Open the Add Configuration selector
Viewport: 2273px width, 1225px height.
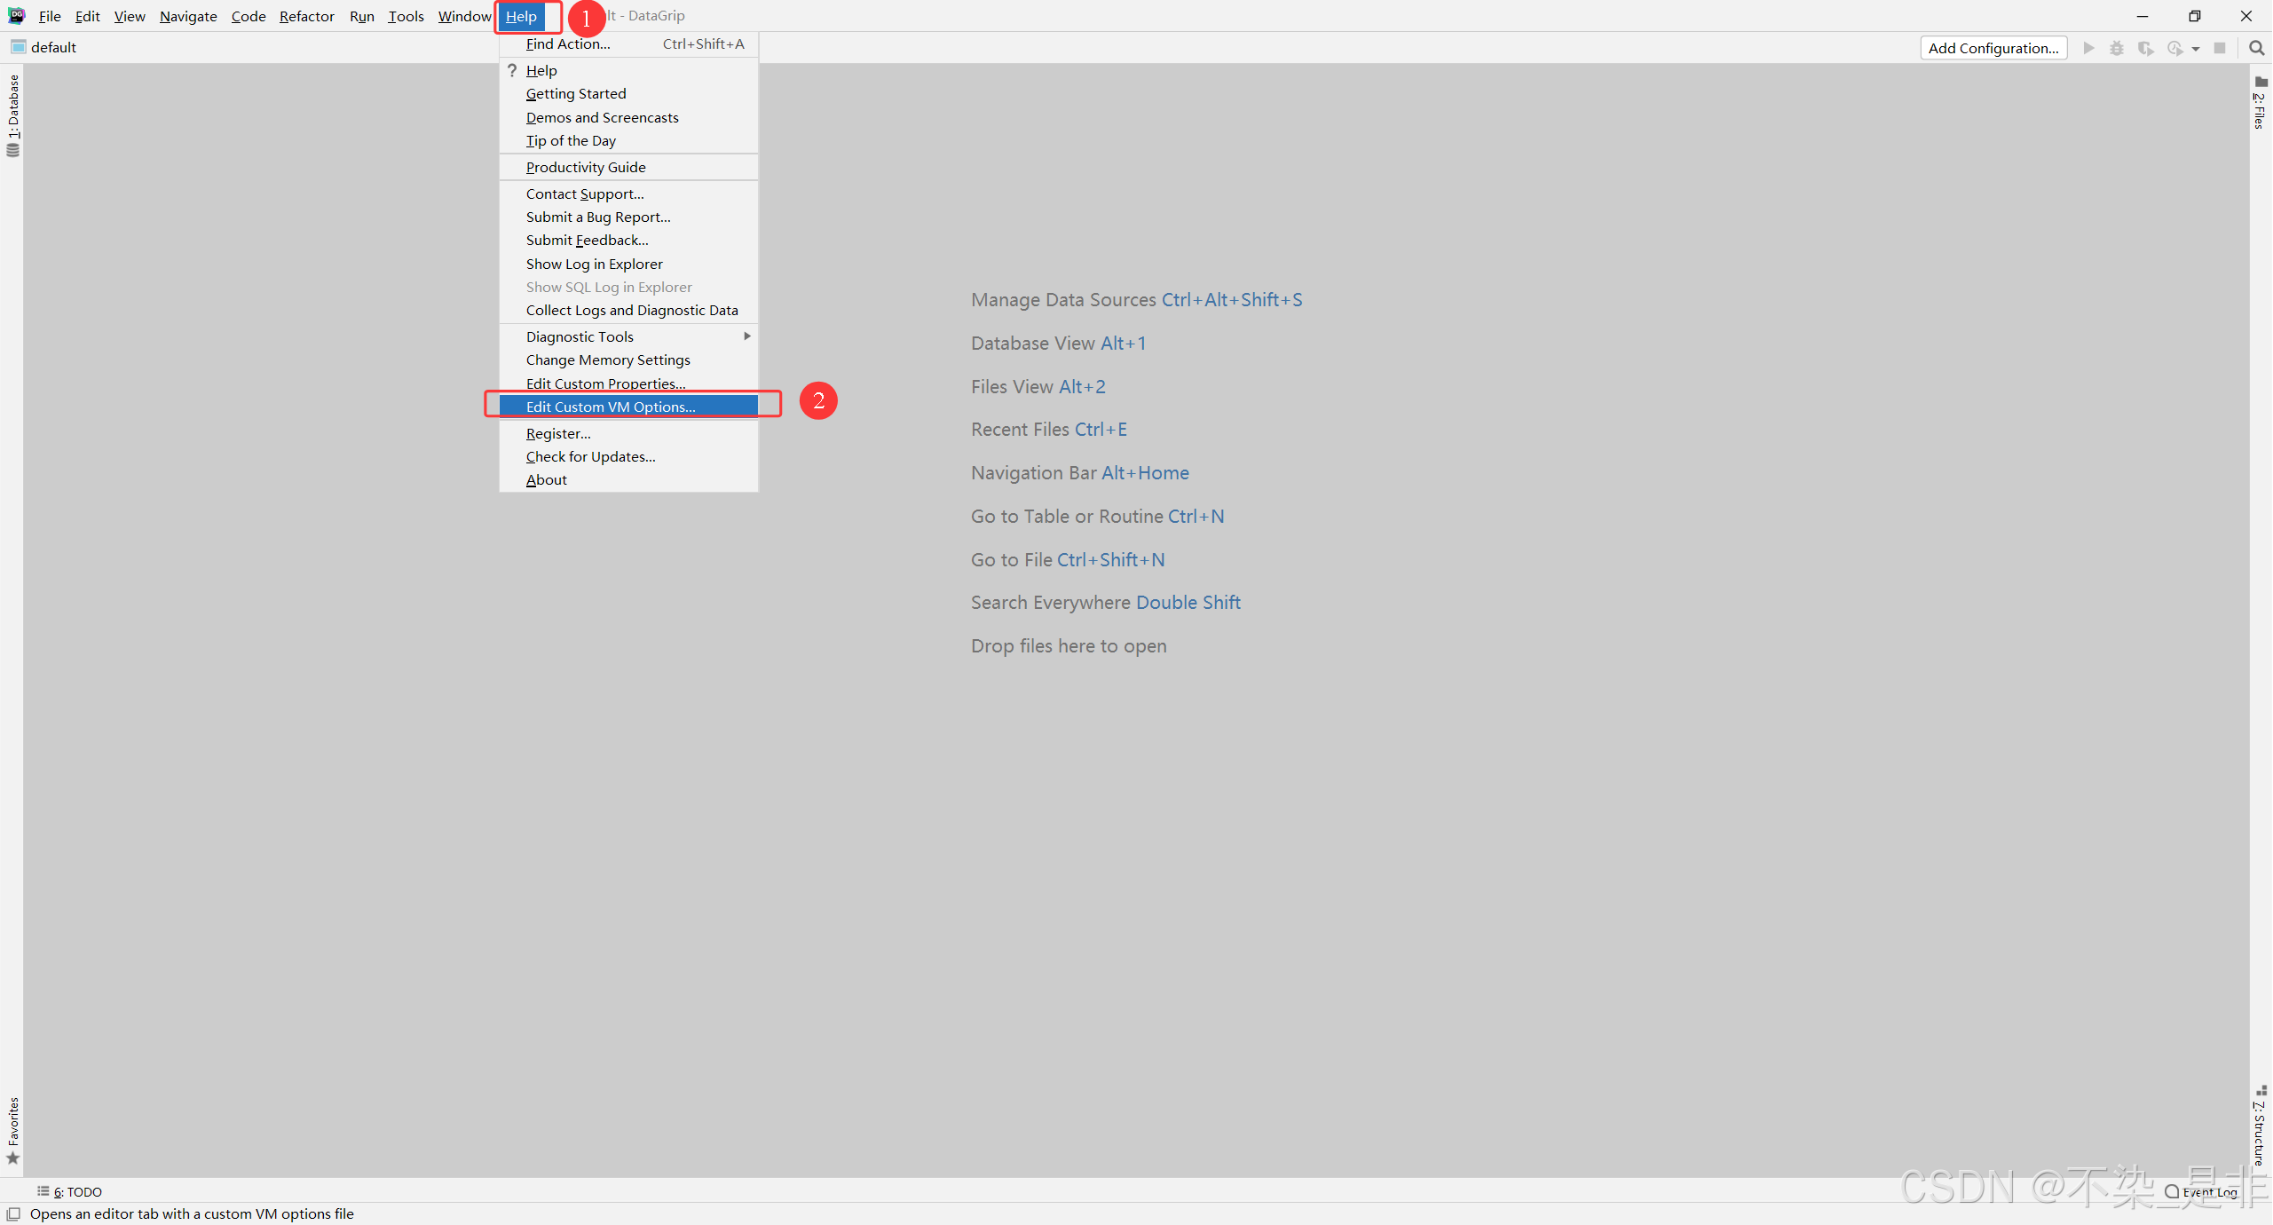point(1993,48)
